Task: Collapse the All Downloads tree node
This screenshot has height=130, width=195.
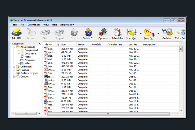Action: [14, 47]
